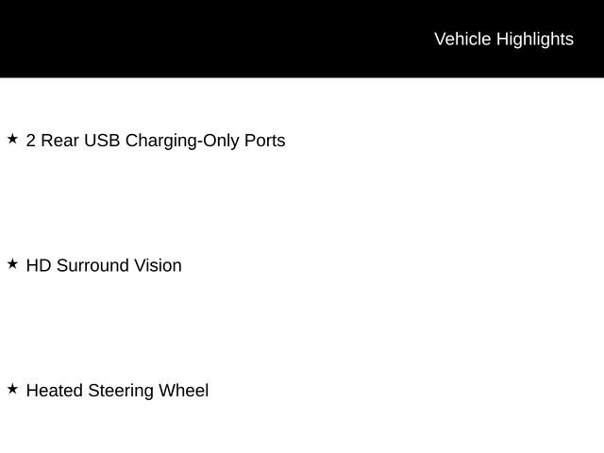Click the 'HD' text in second highlight
The image size is (604, 453).
point(39,265)
